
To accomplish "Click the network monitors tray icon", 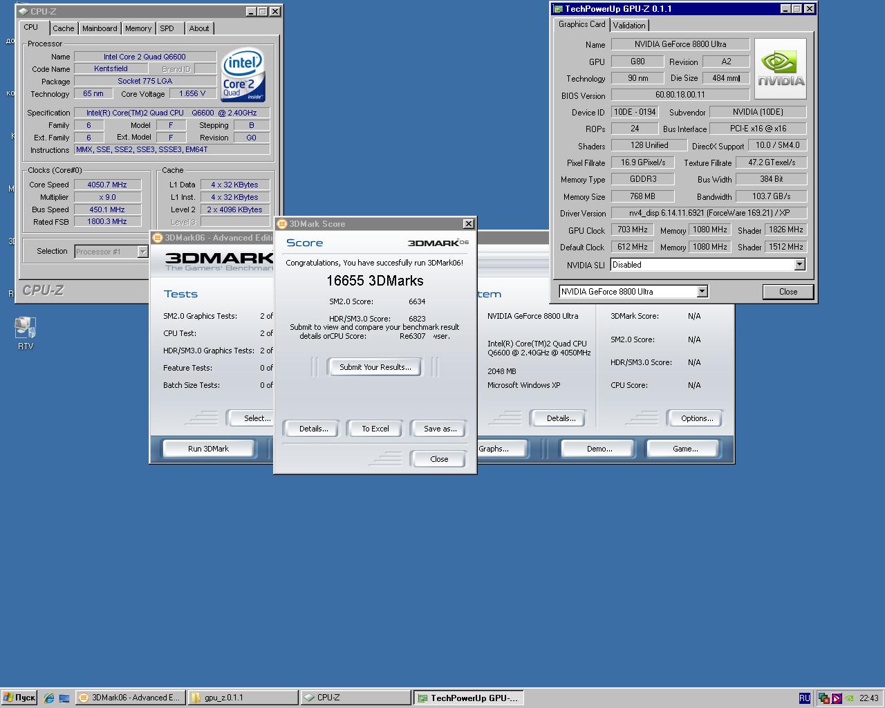I will [824, 698].
